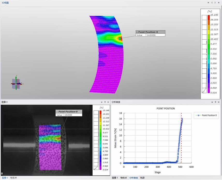The image size is (222, 180).
Task: Switch to the 标志点 tab
Action: click(x=13, y=178)
